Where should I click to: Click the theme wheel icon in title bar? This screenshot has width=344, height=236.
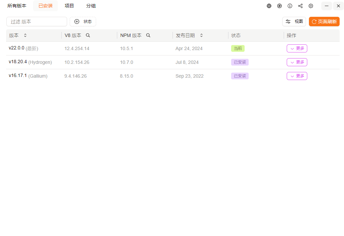[x=279, y=6]
